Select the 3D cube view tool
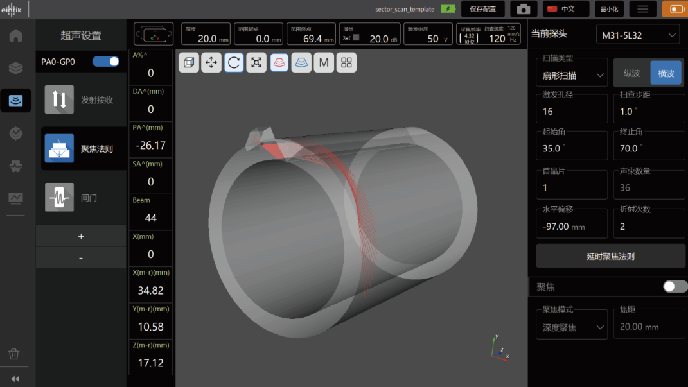The image size is (688, 387). [189, 62]
